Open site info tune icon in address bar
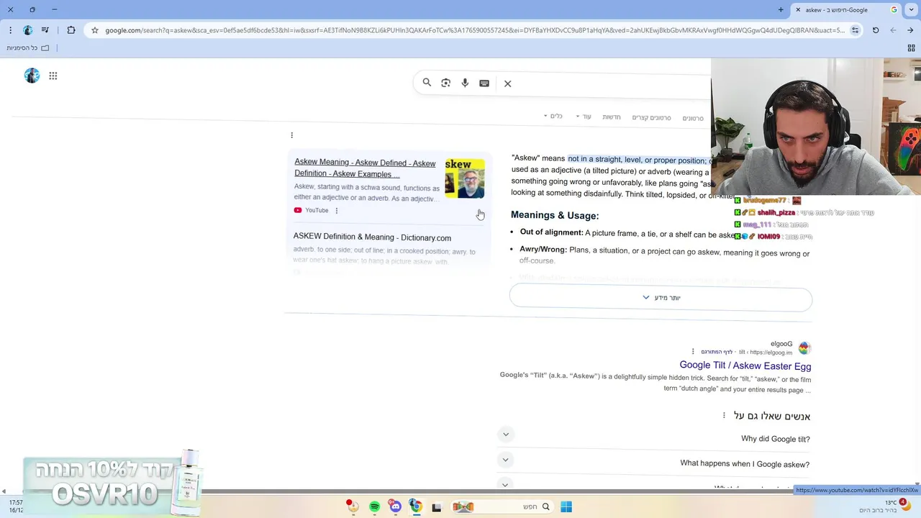This screenshot has height=518, width=921. [855, 30]
